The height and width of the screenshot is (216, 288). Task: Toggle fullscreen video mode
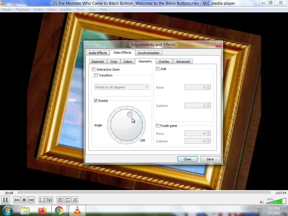click(42, 200)
